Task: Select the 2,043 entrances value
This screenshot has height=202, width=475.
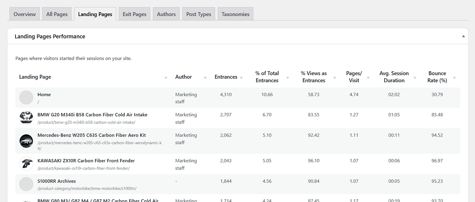Action: (x=226, y=161)
